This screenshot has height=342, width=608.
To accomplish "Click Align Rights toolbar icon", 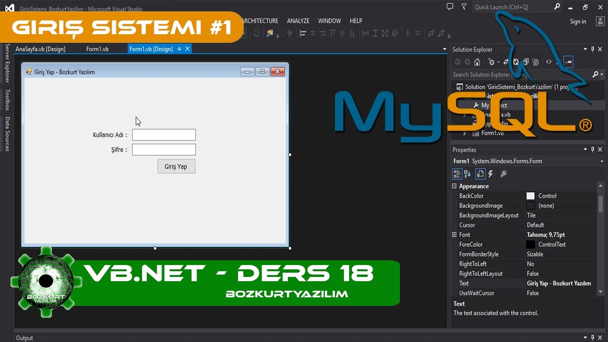I will click(323, 33).
